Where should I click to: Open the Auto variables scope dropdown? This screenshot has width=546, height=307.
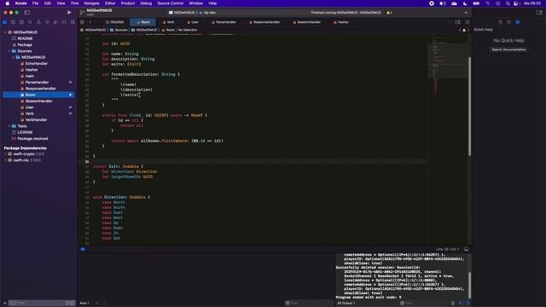pyautogui.click(x=84, y=304)
